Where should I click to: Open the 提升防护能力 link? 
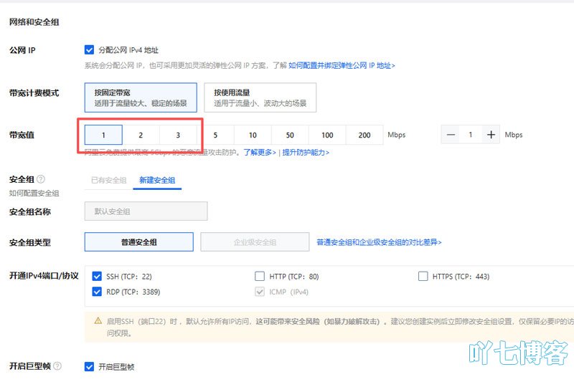coord(306,153)
